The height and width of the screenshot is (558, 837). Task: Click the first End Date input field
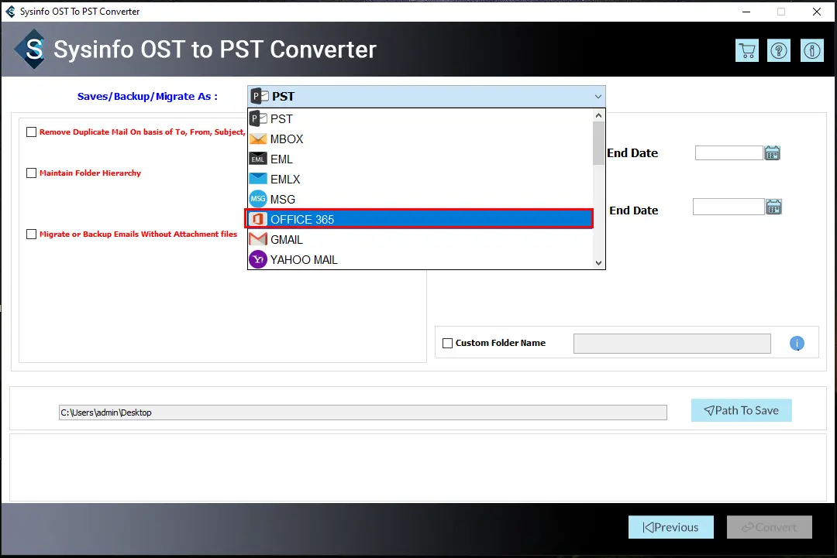(x=728, y=153)
